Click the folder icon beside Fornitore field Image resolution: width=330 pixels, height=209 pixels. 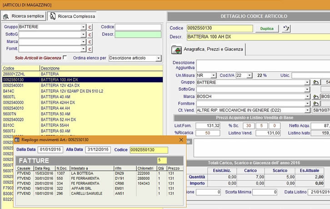coord(316,104)
